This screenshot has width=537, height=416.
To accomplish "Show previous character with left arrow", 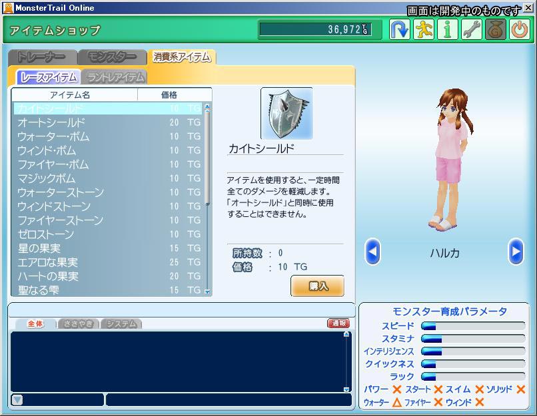I will click(372, 252).
